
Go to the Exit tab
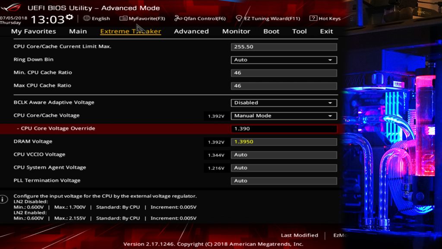[x=326, y=31]
